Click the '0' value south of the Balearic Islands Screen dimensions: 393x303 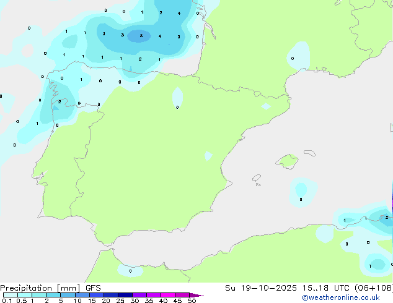301,199
